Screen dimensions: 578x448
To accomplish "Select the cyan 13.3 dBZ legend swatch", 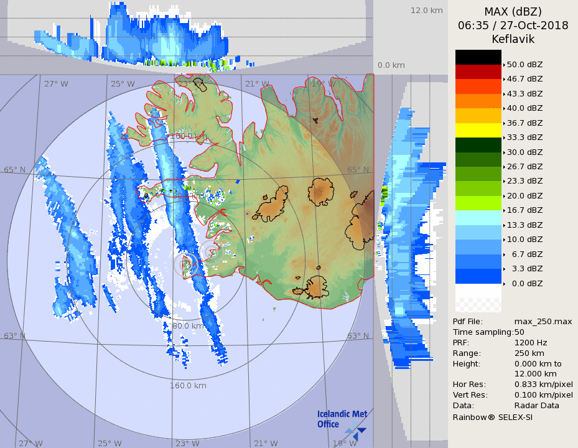I will coord(478,218).
